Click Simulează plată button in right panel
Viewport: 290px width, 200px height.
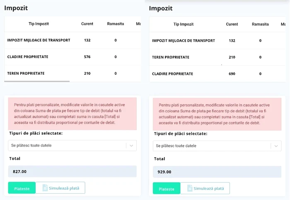[x=205, y=188]
